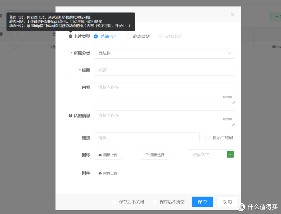
Task: Click the 私密信息 question-mark help icon
Action: (70, 116)
